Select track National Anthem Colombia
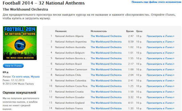 [71, 81]
